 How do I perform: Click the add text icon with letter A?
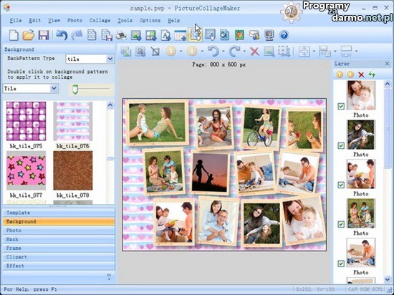pyautogui.click(x=165, y=35)
